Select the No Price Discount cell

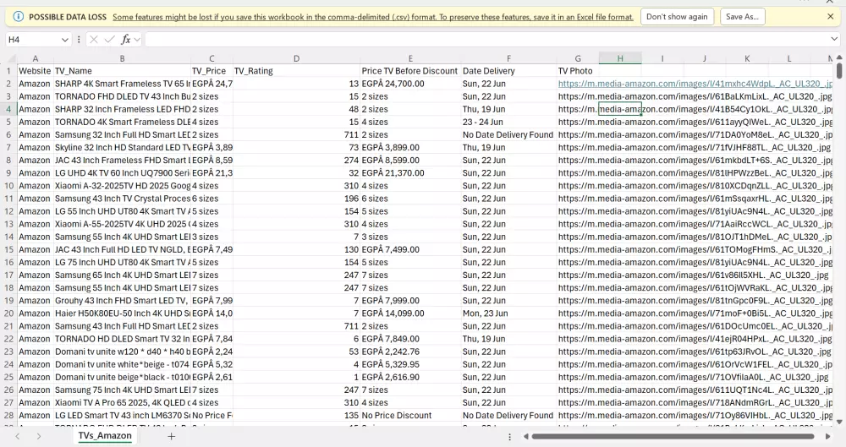pyautogui.click(x=410, y=415)
